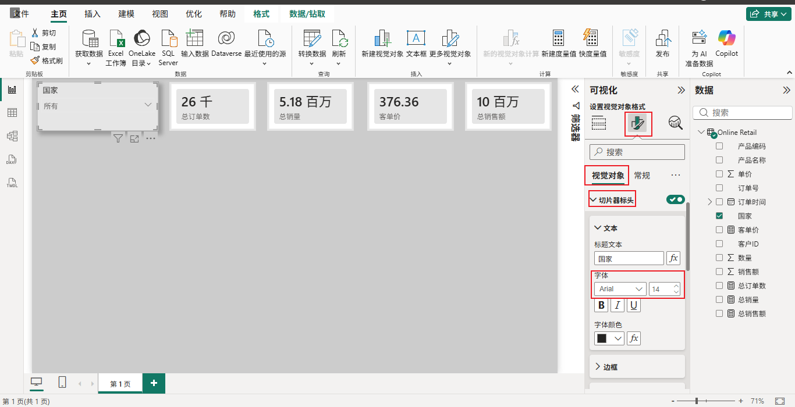Select the SQL Server source icon
The image size is (795, 407).
coord(168,39)
